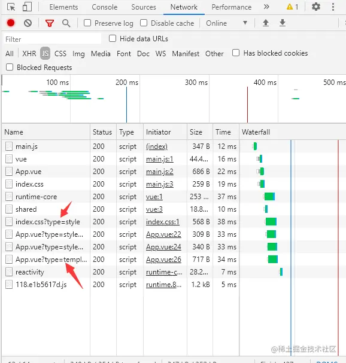Switch to the Console tab
Image resolution: width=346 pixels, height=363 pixels.
click(105, 7)
